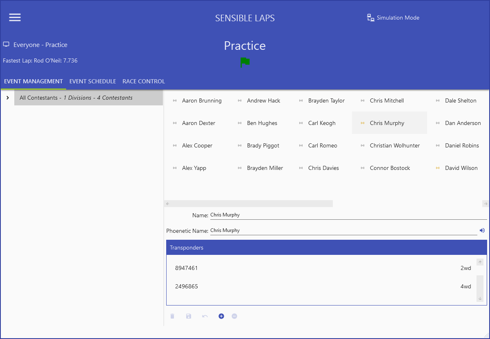
Task: Click the save floppy disk icon
Action: point(189,316)
